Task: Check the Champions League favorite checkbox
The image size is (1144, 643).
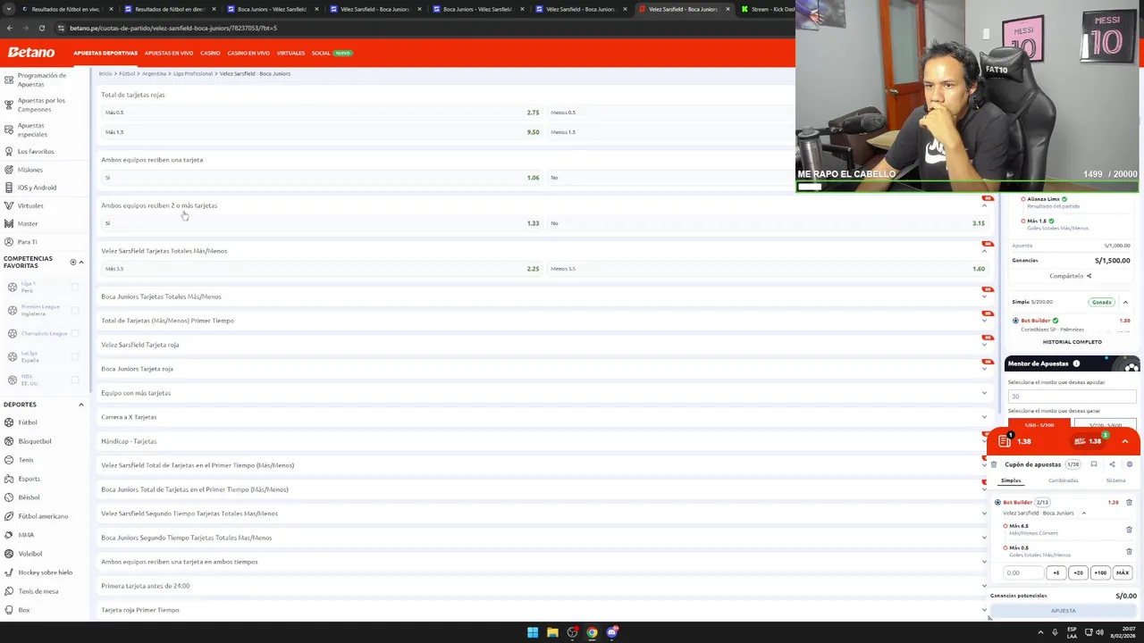Action: coord(75,333)
